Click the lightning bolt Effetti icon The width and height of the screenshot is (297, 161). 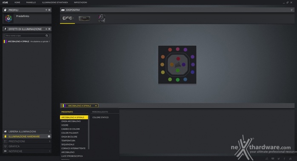coord(5,29)
